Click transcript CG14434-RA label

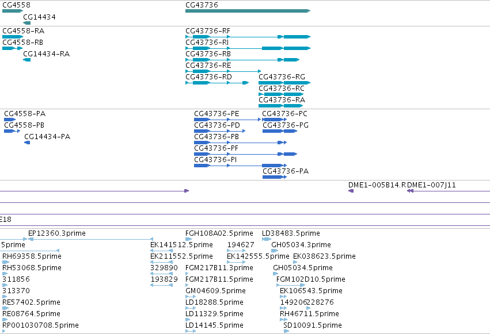point(46,54)
